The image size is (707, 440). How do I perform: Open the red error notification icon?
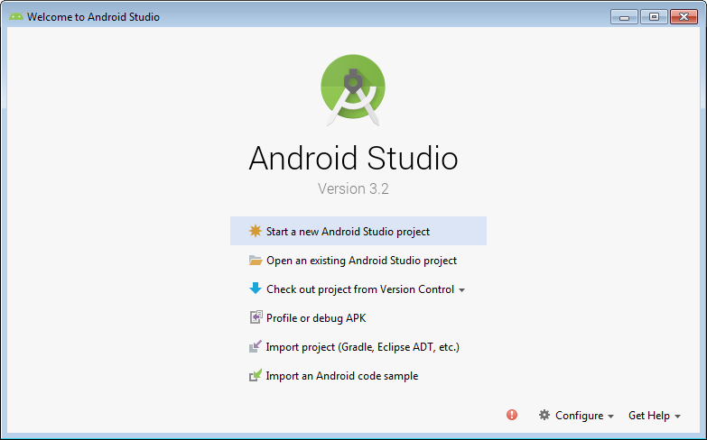tap(512, 415)
